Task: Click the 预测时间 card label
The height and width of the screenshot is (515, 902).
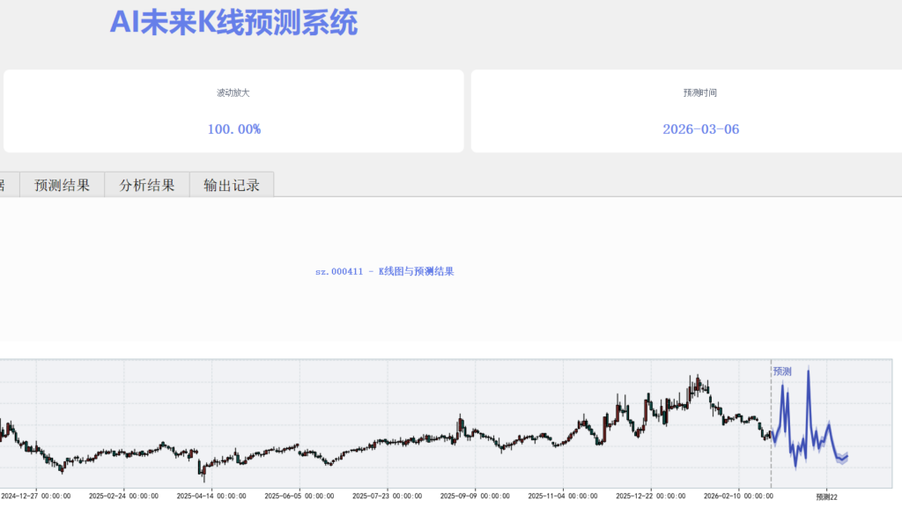Action: (x=700, y=92)
